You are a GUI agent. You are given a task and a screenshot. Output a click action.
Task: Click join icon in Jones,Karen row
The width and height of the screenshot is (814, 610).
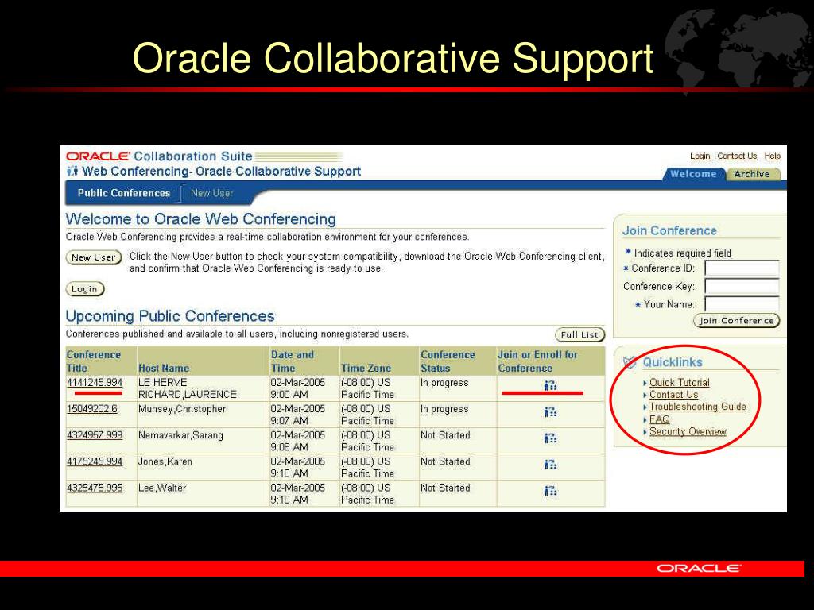550,465
